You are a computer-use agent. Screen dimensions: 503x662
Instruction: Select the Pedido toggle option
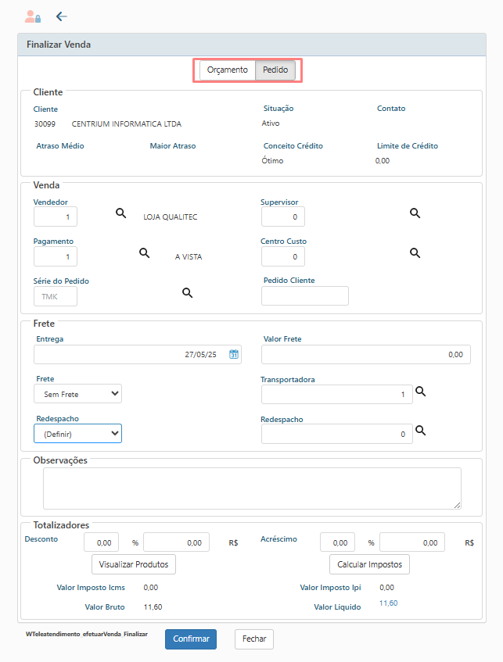click(x=275, y=70)
